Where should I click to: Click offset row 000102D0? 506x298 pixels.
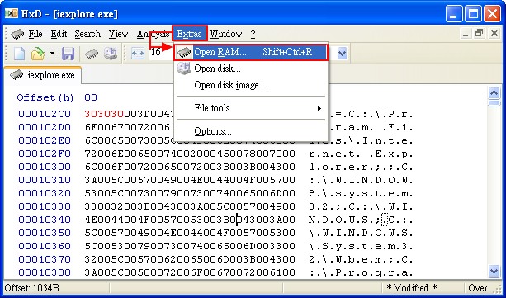click(x=45, y=127)
